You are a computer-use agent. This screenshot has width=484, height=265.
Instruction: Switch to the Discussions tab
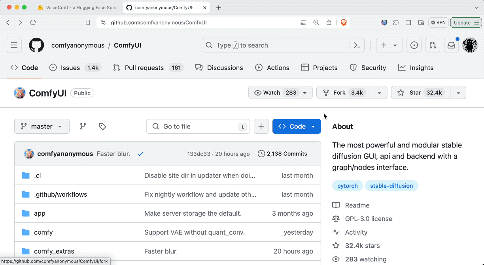click(x=219, y=68)
